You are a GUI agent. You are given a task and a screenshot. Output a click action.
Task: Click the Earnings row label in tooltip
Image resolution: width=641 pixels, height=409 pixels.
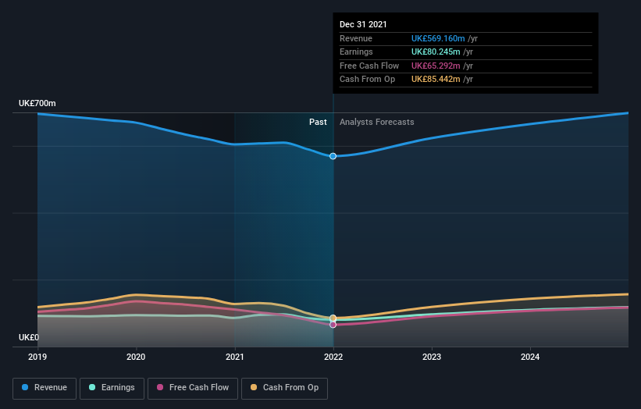click(x=356, y=52)
